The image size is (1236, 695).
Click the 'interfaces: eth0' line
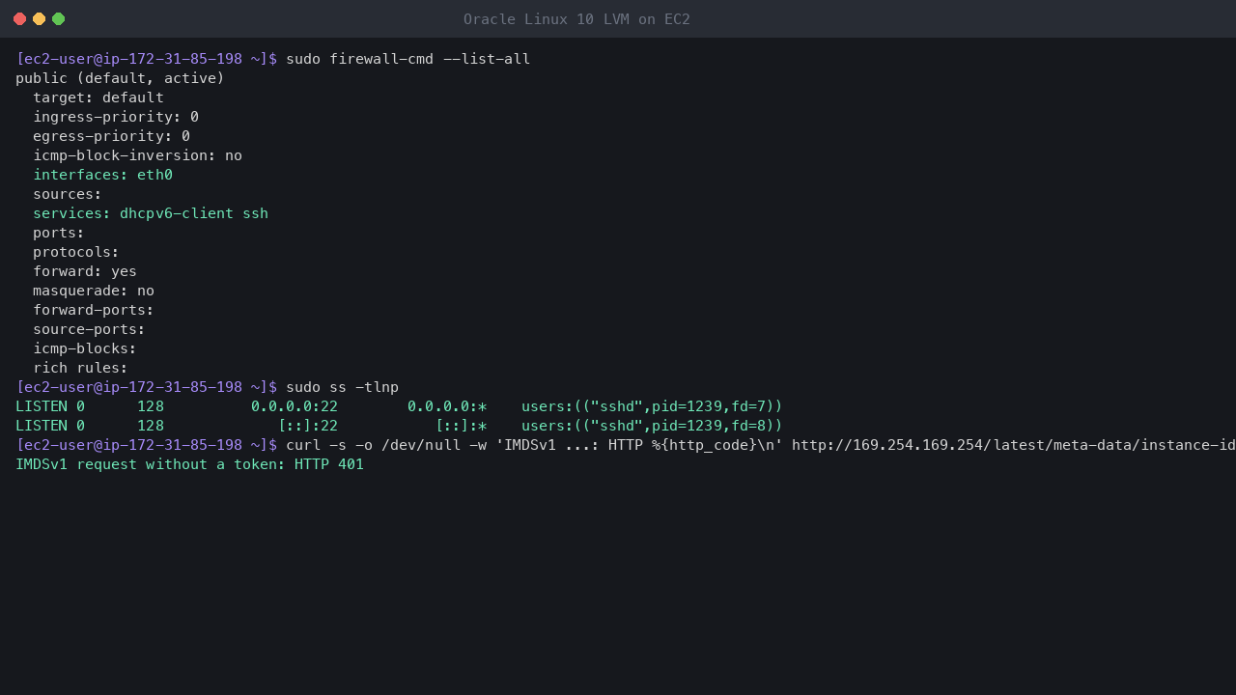click(x=102, y=175)
